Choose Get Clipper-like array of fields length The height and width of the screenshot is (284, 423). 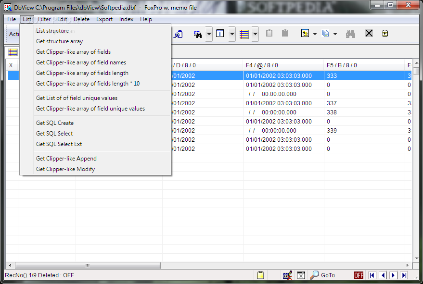[95, 73]
